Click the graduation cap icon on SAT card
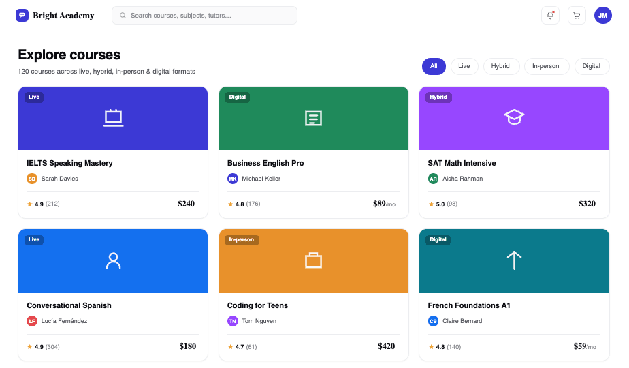The width and height of the screenshot is (629, 368). click(x=514, y=117)
